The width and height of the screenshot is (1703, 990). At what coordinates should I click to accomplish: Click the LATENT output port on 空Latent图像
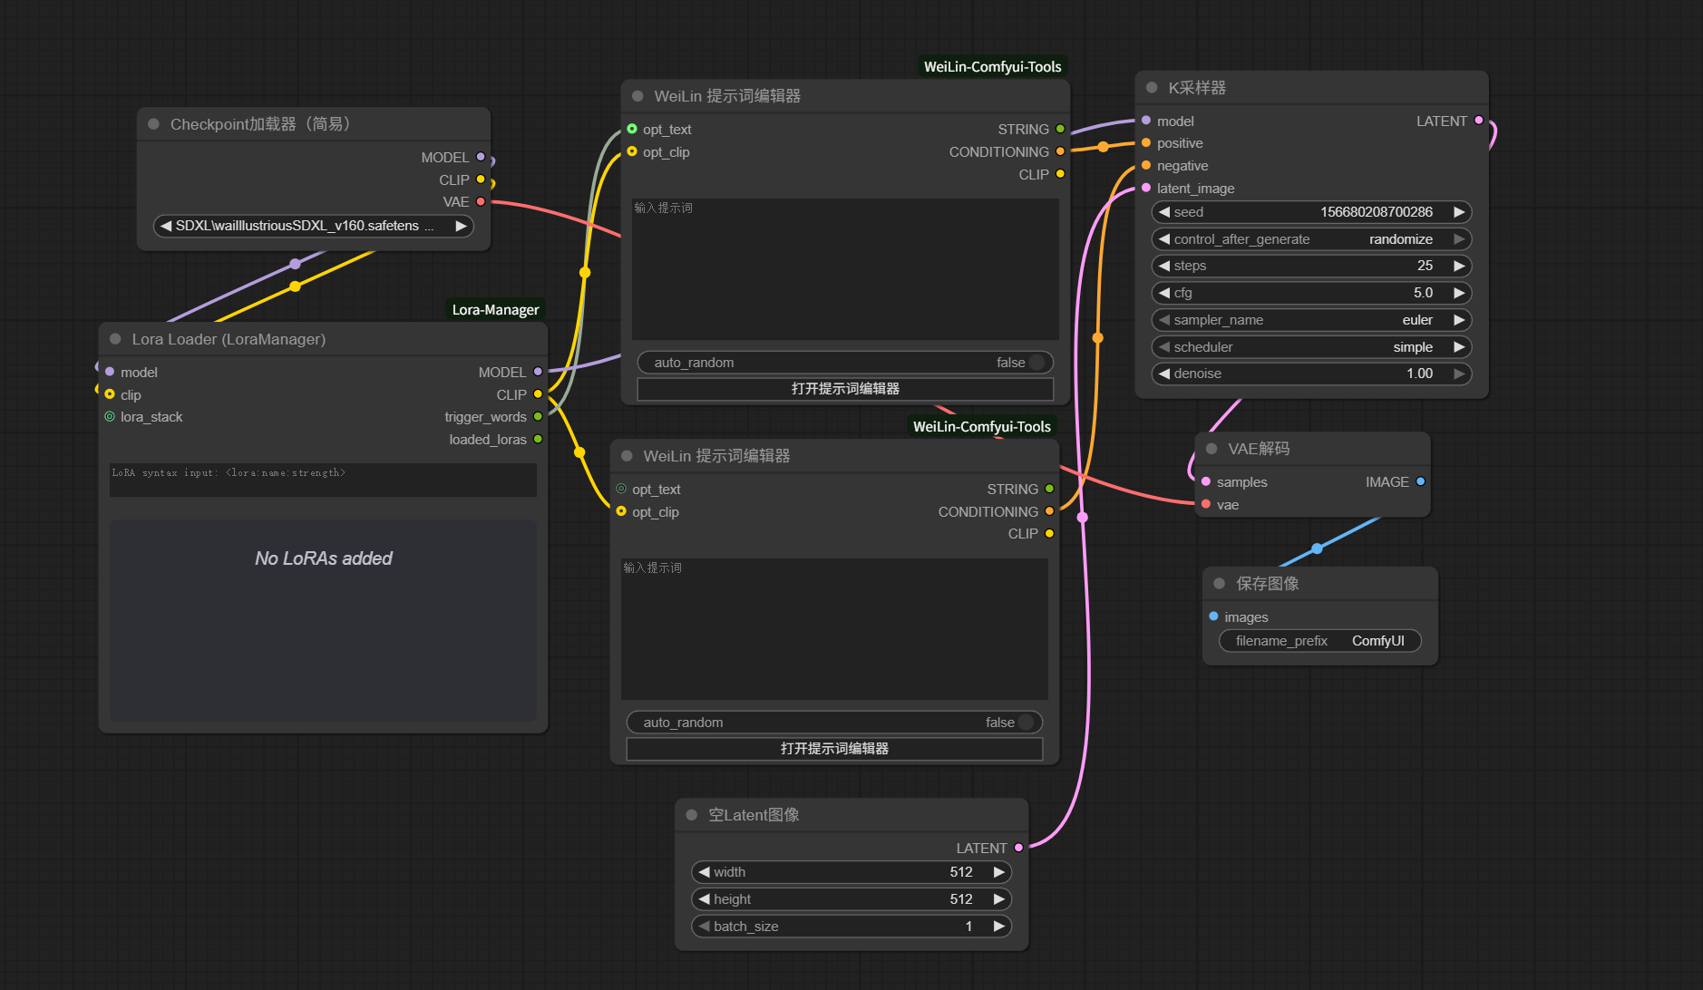(1018, 848)
